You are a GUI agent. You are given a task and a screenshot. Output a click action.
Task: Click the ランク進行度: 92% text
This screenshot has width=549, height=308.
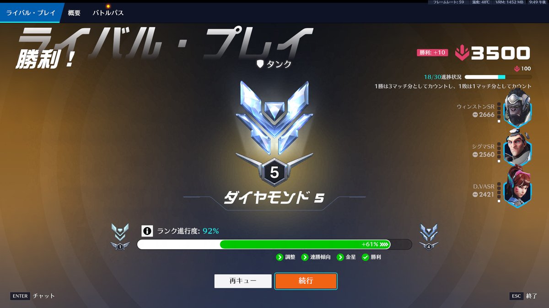coord(188,231)
